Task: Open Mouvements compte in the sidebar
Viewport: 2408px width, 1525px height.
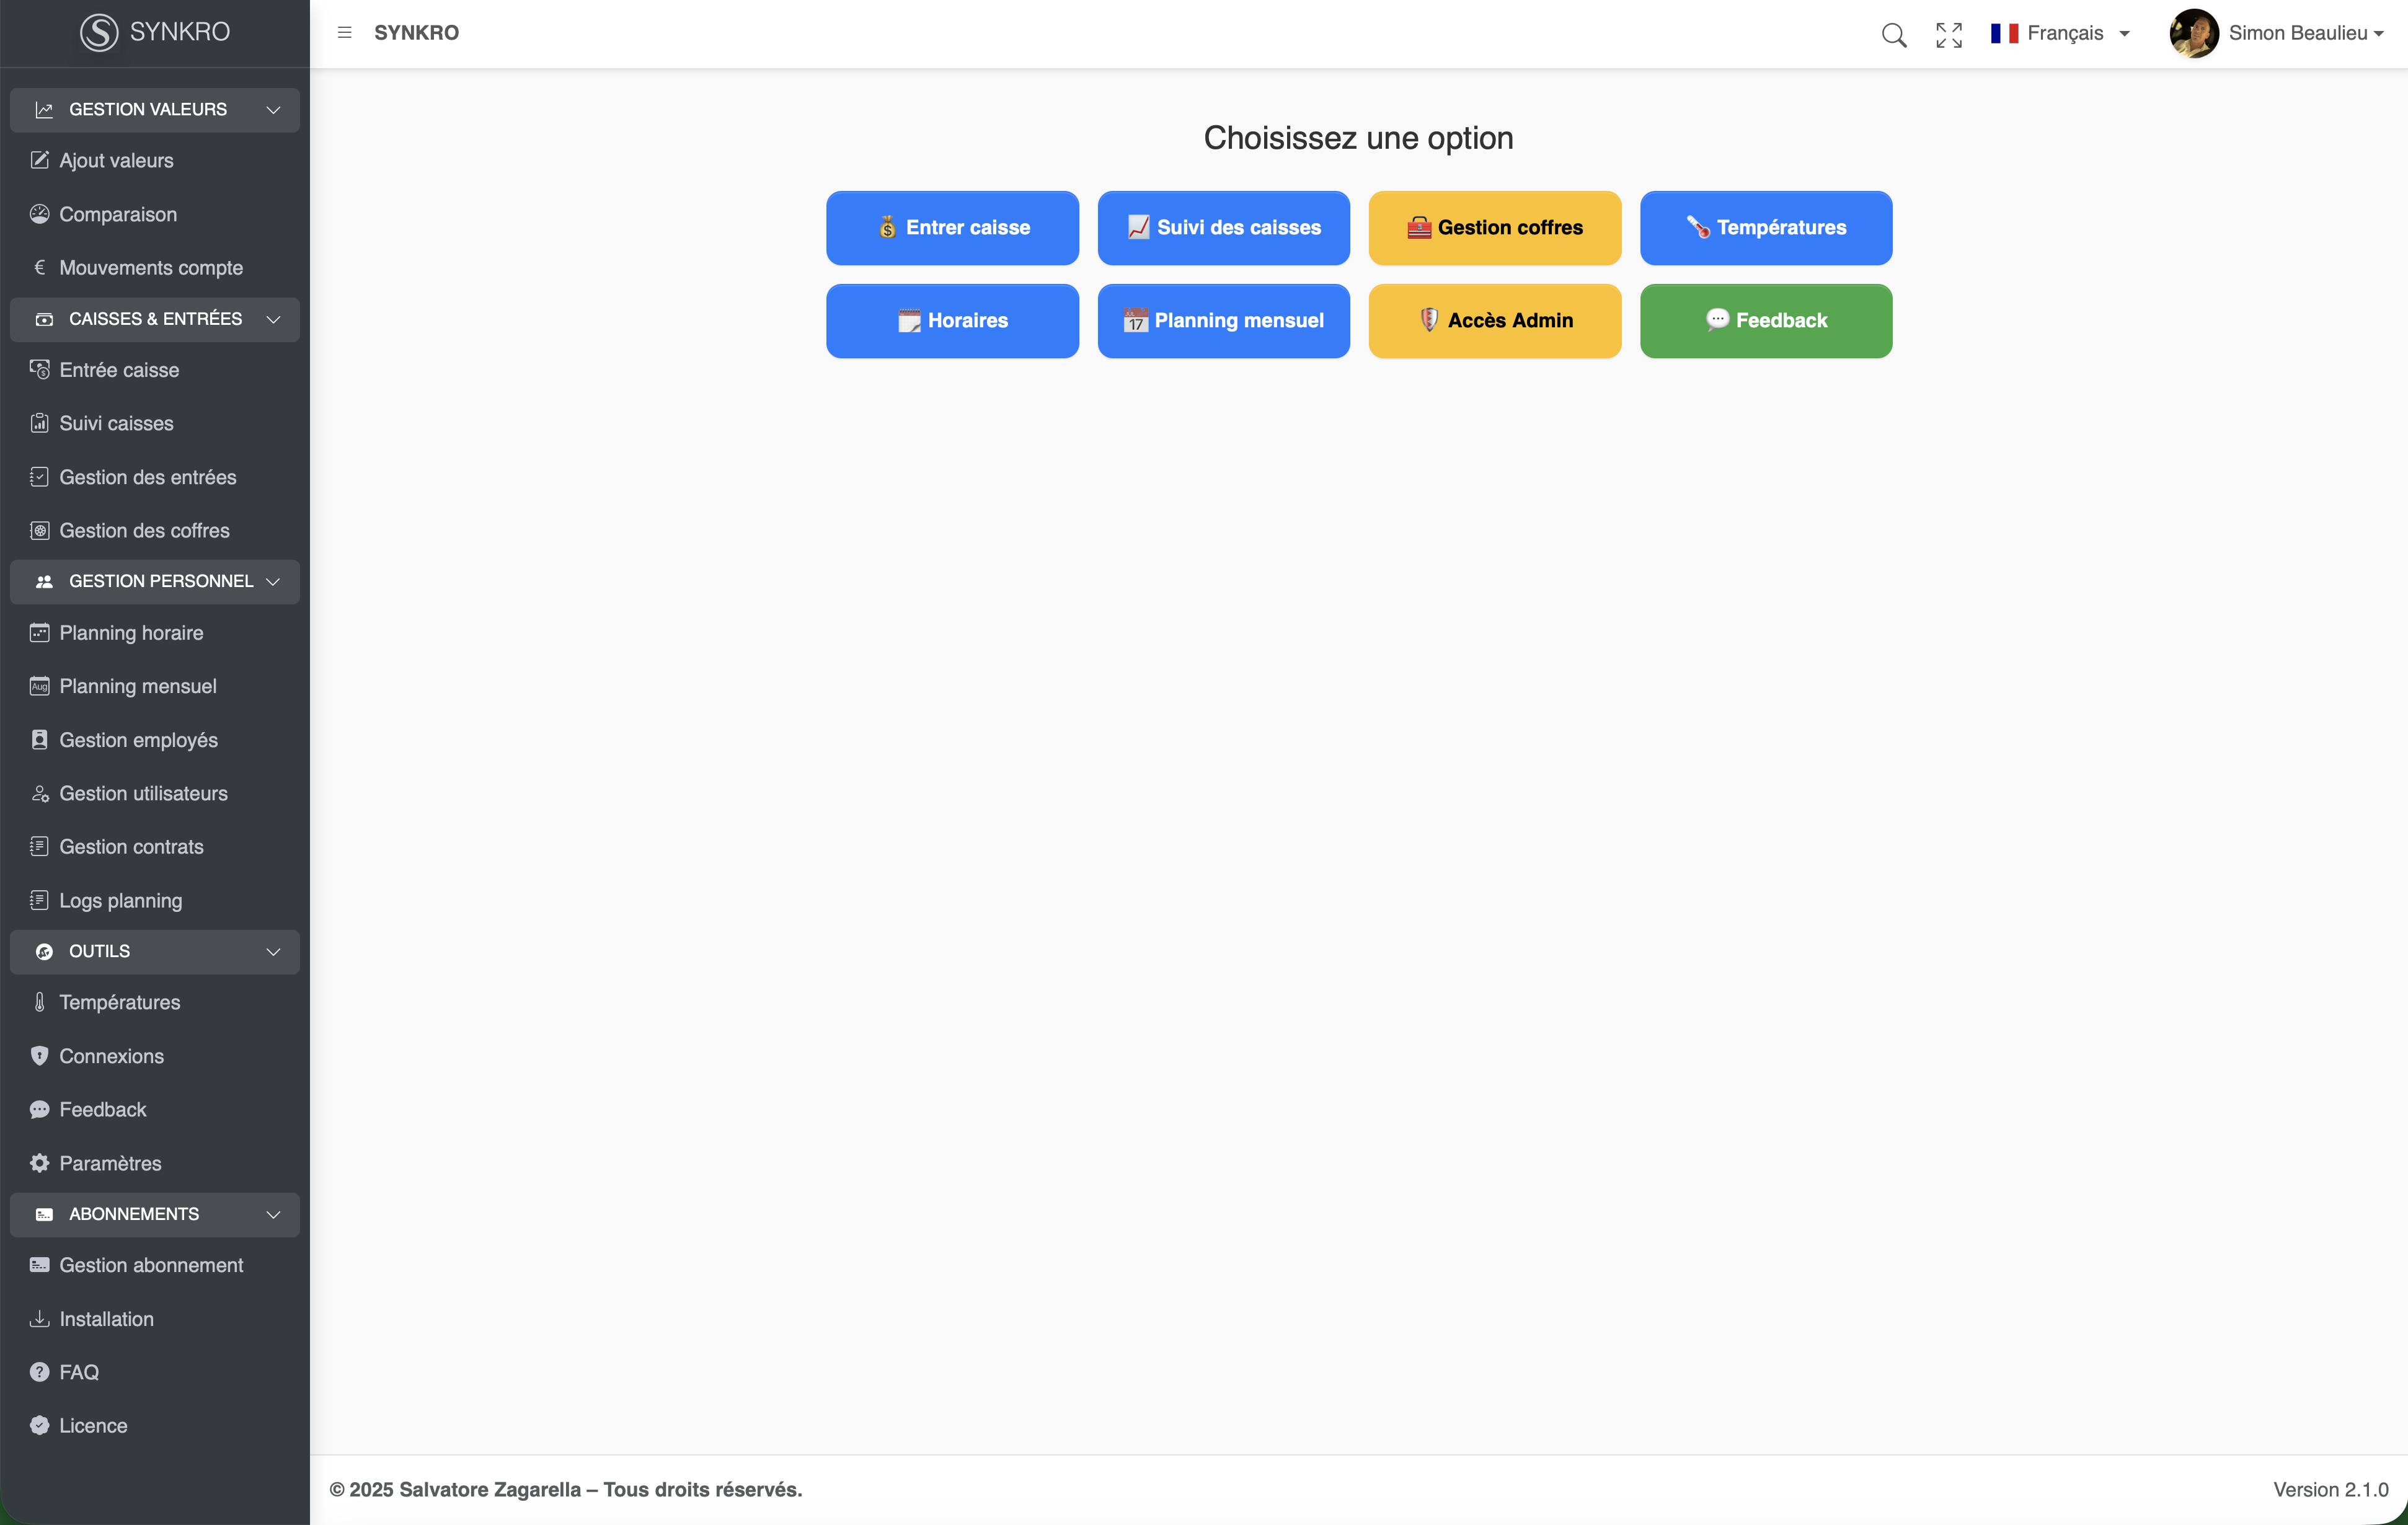Action: pyautogui.click(x=150, y=268)
